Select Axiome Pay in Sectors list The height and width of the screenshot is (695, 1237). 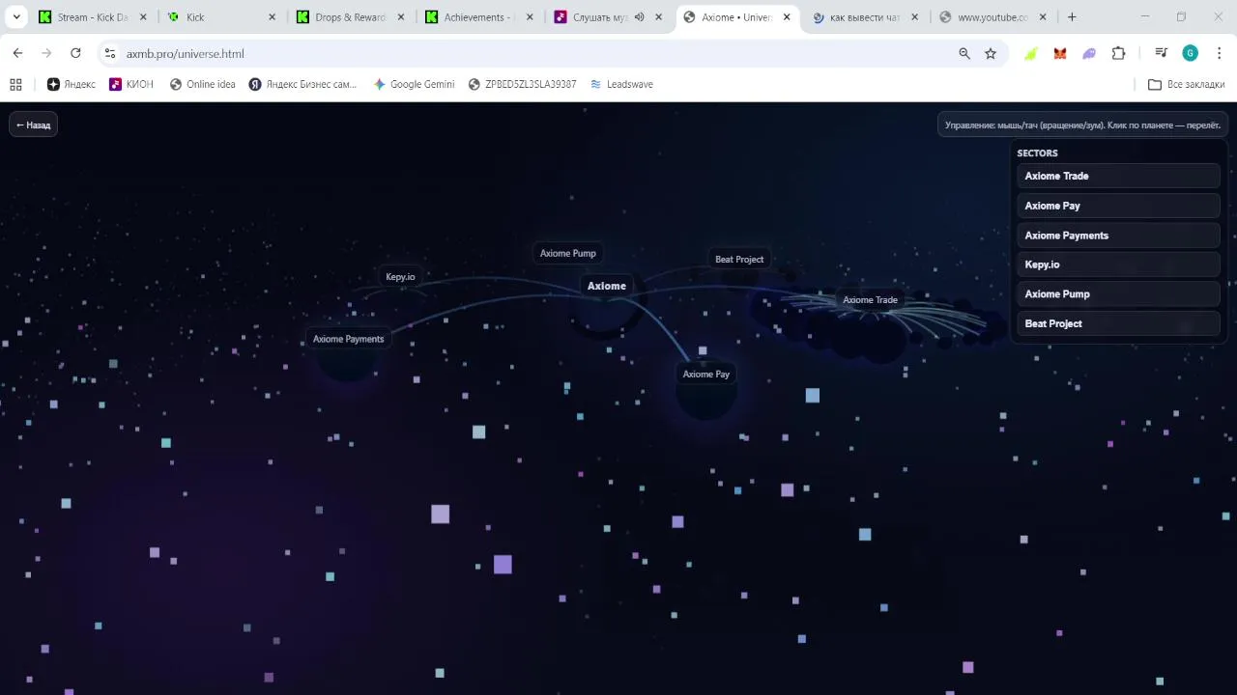(x=1118, y=206)
